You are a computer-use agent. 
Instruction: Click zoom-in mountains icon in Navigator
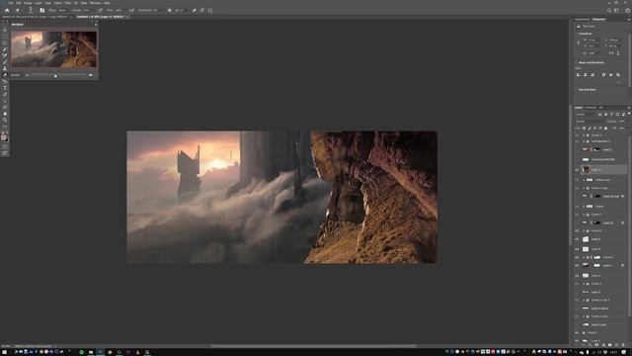click(90, 75)
